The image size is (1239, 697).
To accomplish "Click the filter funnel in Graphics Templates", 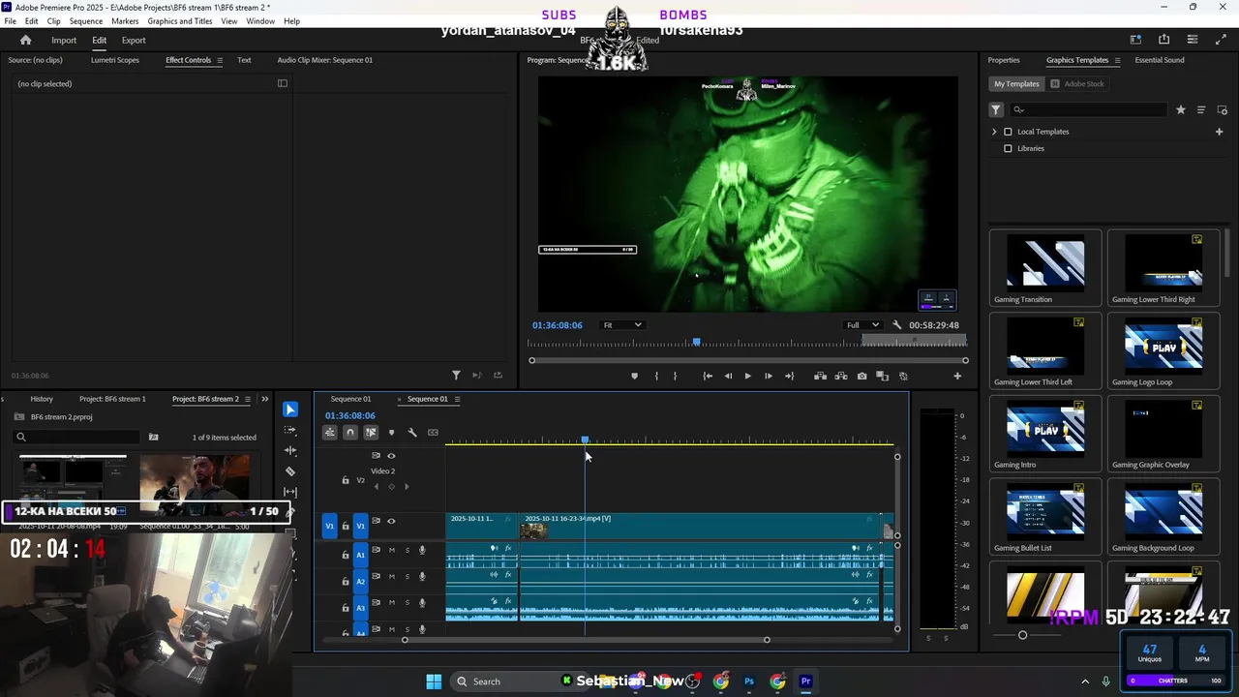I will tap(996, 110).
